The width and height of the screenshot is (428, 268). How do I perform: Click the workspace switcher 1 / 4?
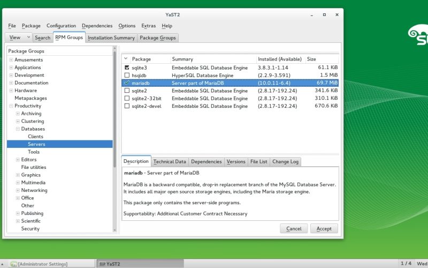click(x=406, y=263)
